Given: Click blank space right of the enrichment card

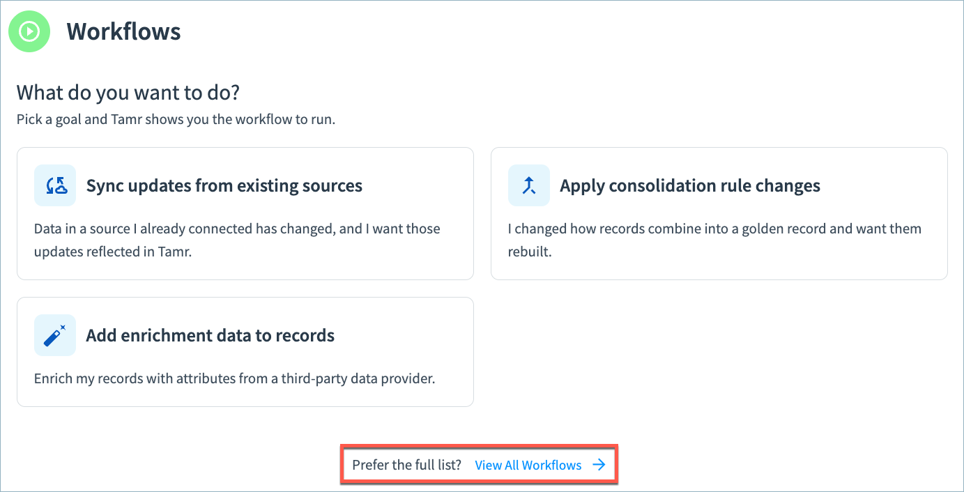Looking at the screenshot, I should tap(718, 352).
